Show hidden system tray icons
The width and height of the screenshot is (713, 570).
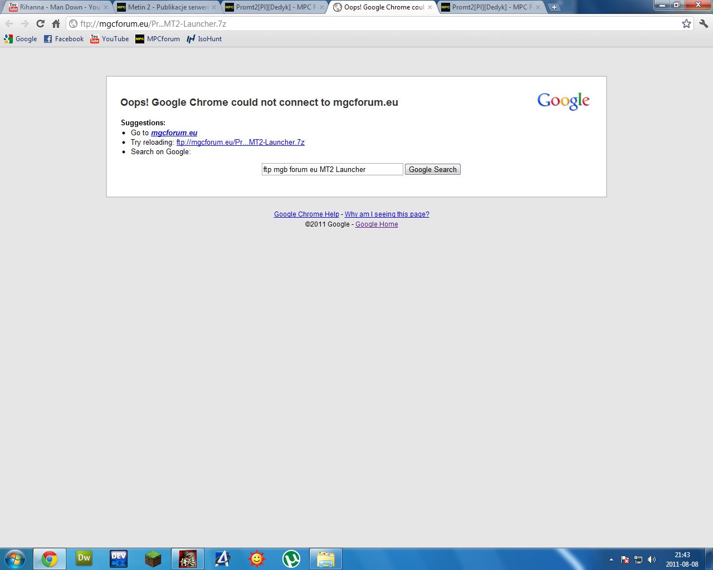pos(611,559)
